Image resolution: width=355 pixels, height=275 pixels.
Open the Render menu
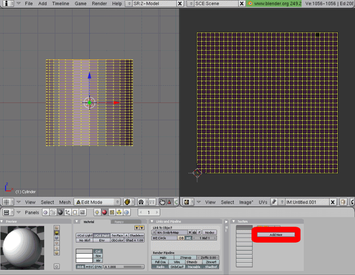click(x=99, y=4)
